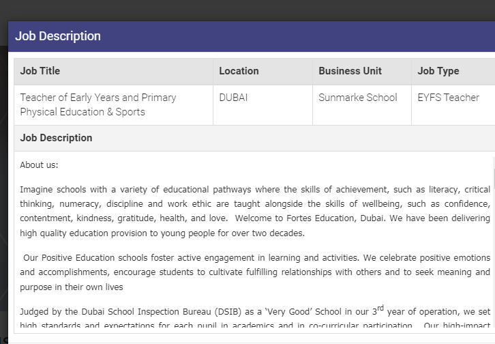Click the dark backdrop above the dialog

(247, 10)
